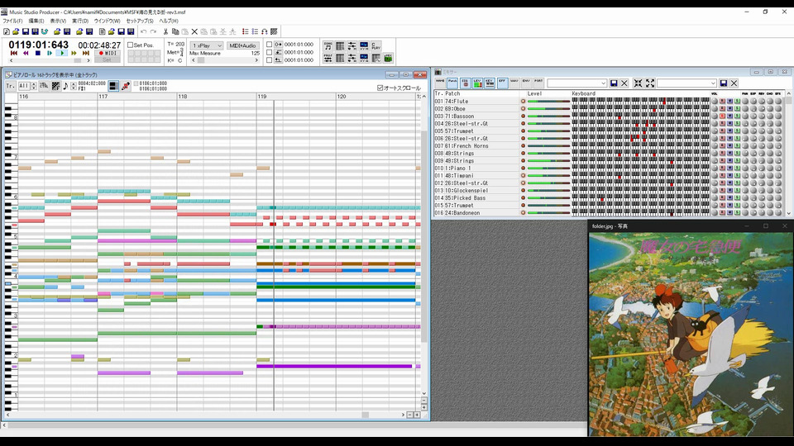The width and height of the screenshot is (794, 446).
Task: Click the track number stepper in piano roll
Action: pyautogui.click(x=34, y=86)
